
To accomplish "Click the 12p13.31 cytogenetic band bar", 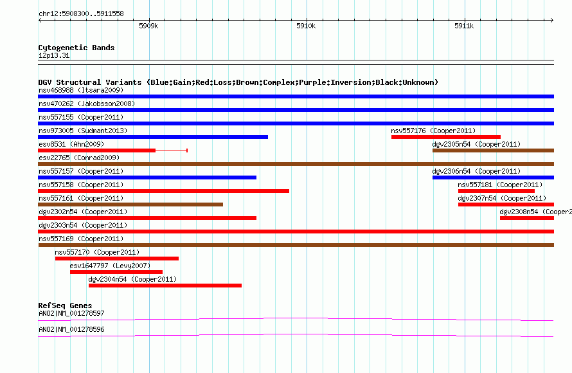I will click(296, 62).
